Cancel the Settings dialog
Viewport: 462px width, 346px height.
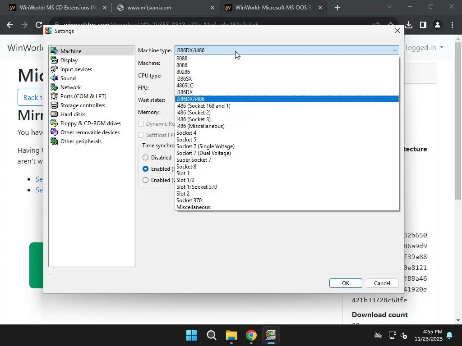pyautogui.click(x=382, y=283)
